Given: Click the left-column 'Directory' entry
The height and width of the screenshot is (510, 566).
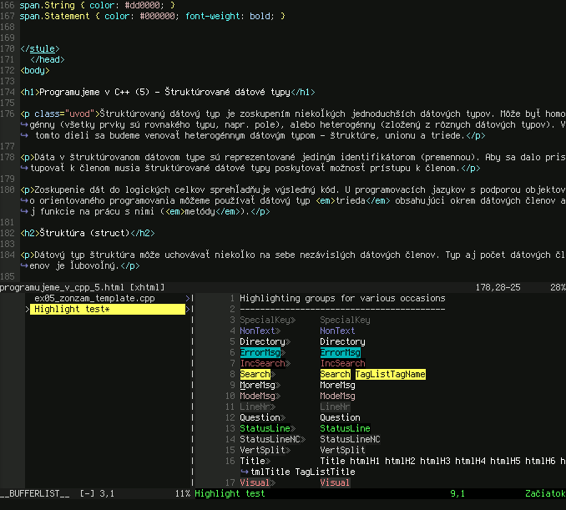Looking at the screenshot, I should [x=262, y=341].
